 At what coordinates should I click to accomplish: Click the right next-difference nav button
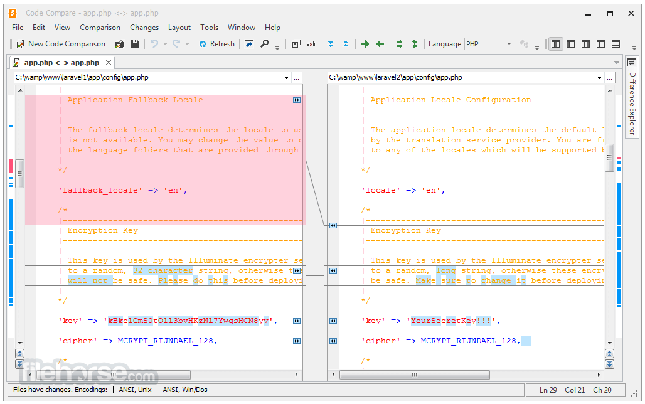610,364
